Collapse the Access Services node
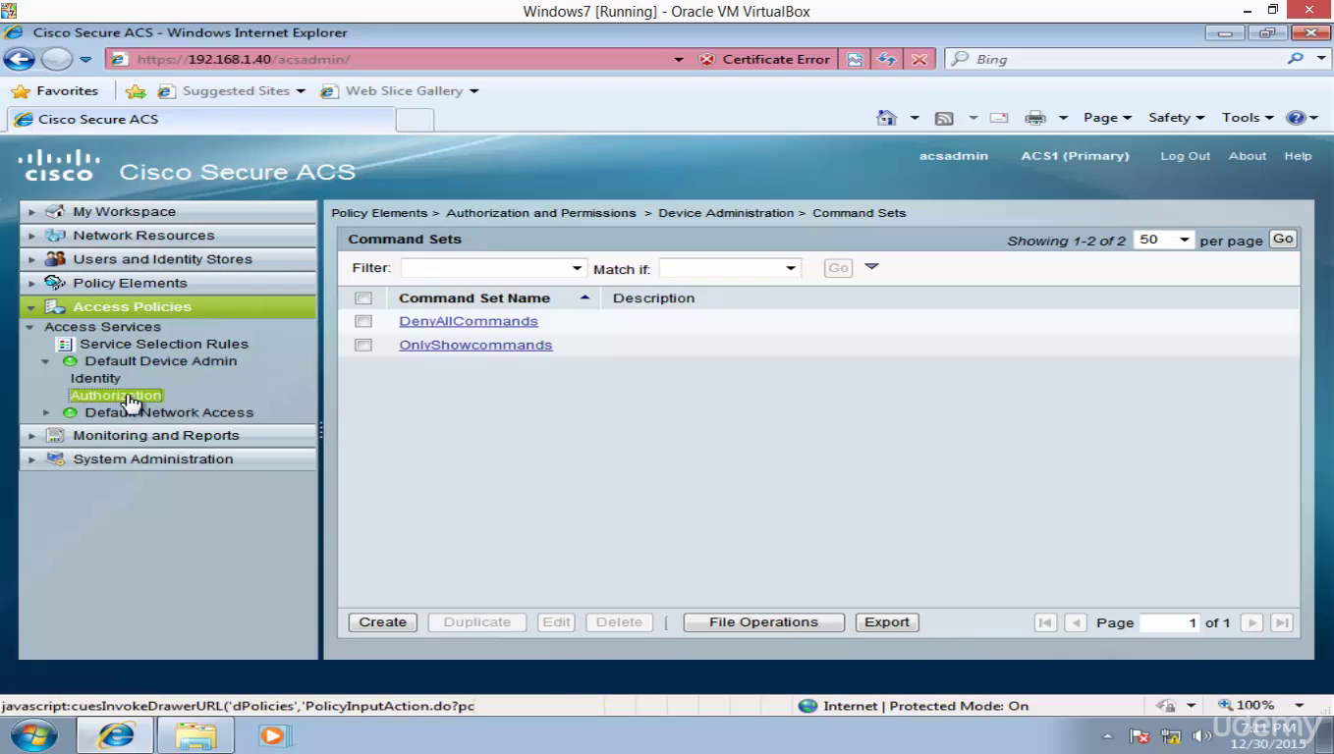 point(30,327)
